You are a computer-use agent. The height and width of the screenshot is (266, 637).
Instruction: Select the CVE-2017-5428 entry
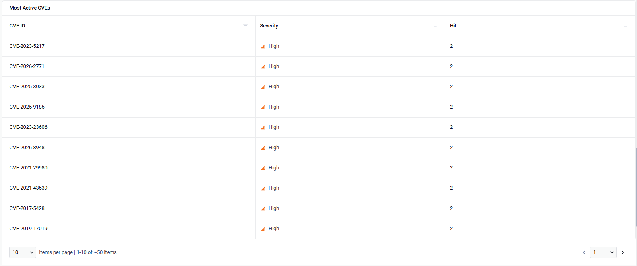pyautogui.click(x=27, y=208)
